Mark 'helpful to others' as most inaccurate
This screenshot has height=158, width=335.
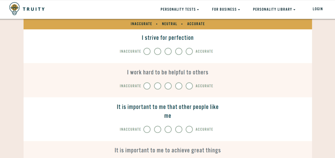coord(147,86)
